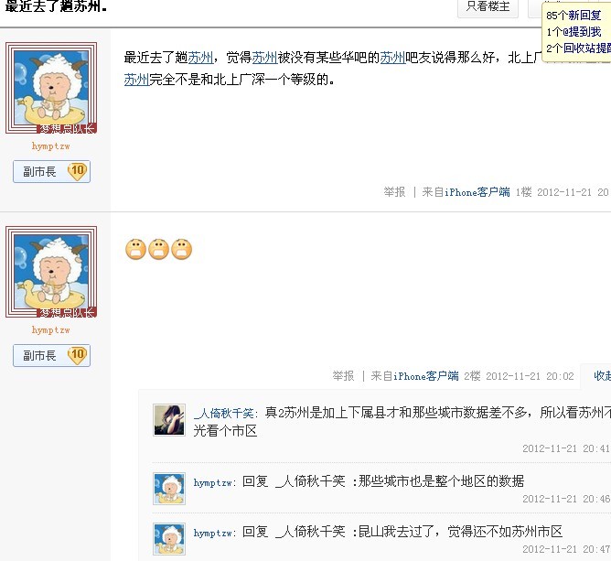Click the 只看楼主 button
This screenshot has height=561, width=611.
pyautogui.click(x=488, y=6)
